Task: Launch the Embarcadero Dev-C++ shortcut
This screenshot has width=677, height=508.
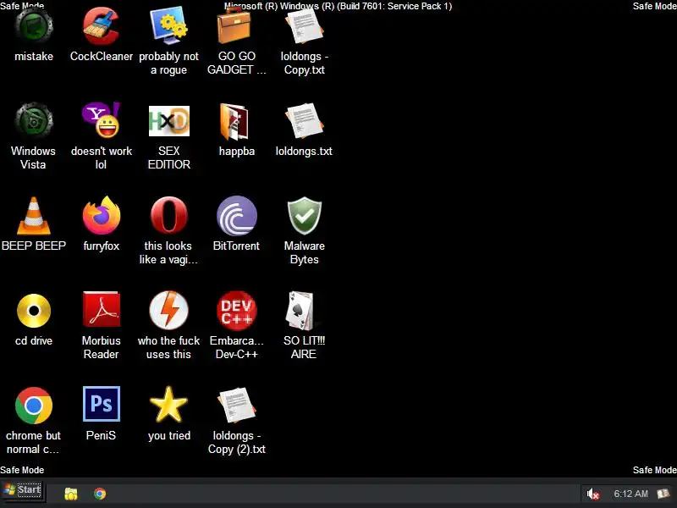Action: [237, 311]
